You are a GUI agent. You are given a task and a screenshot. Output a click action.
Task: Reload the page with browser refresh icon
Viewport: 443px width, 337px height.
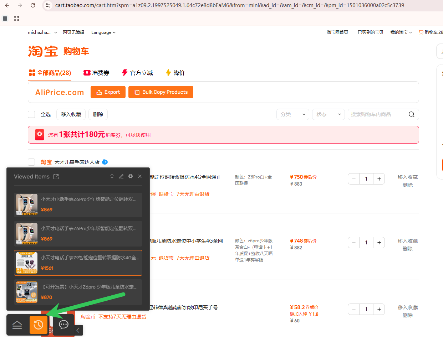[33, 5]
